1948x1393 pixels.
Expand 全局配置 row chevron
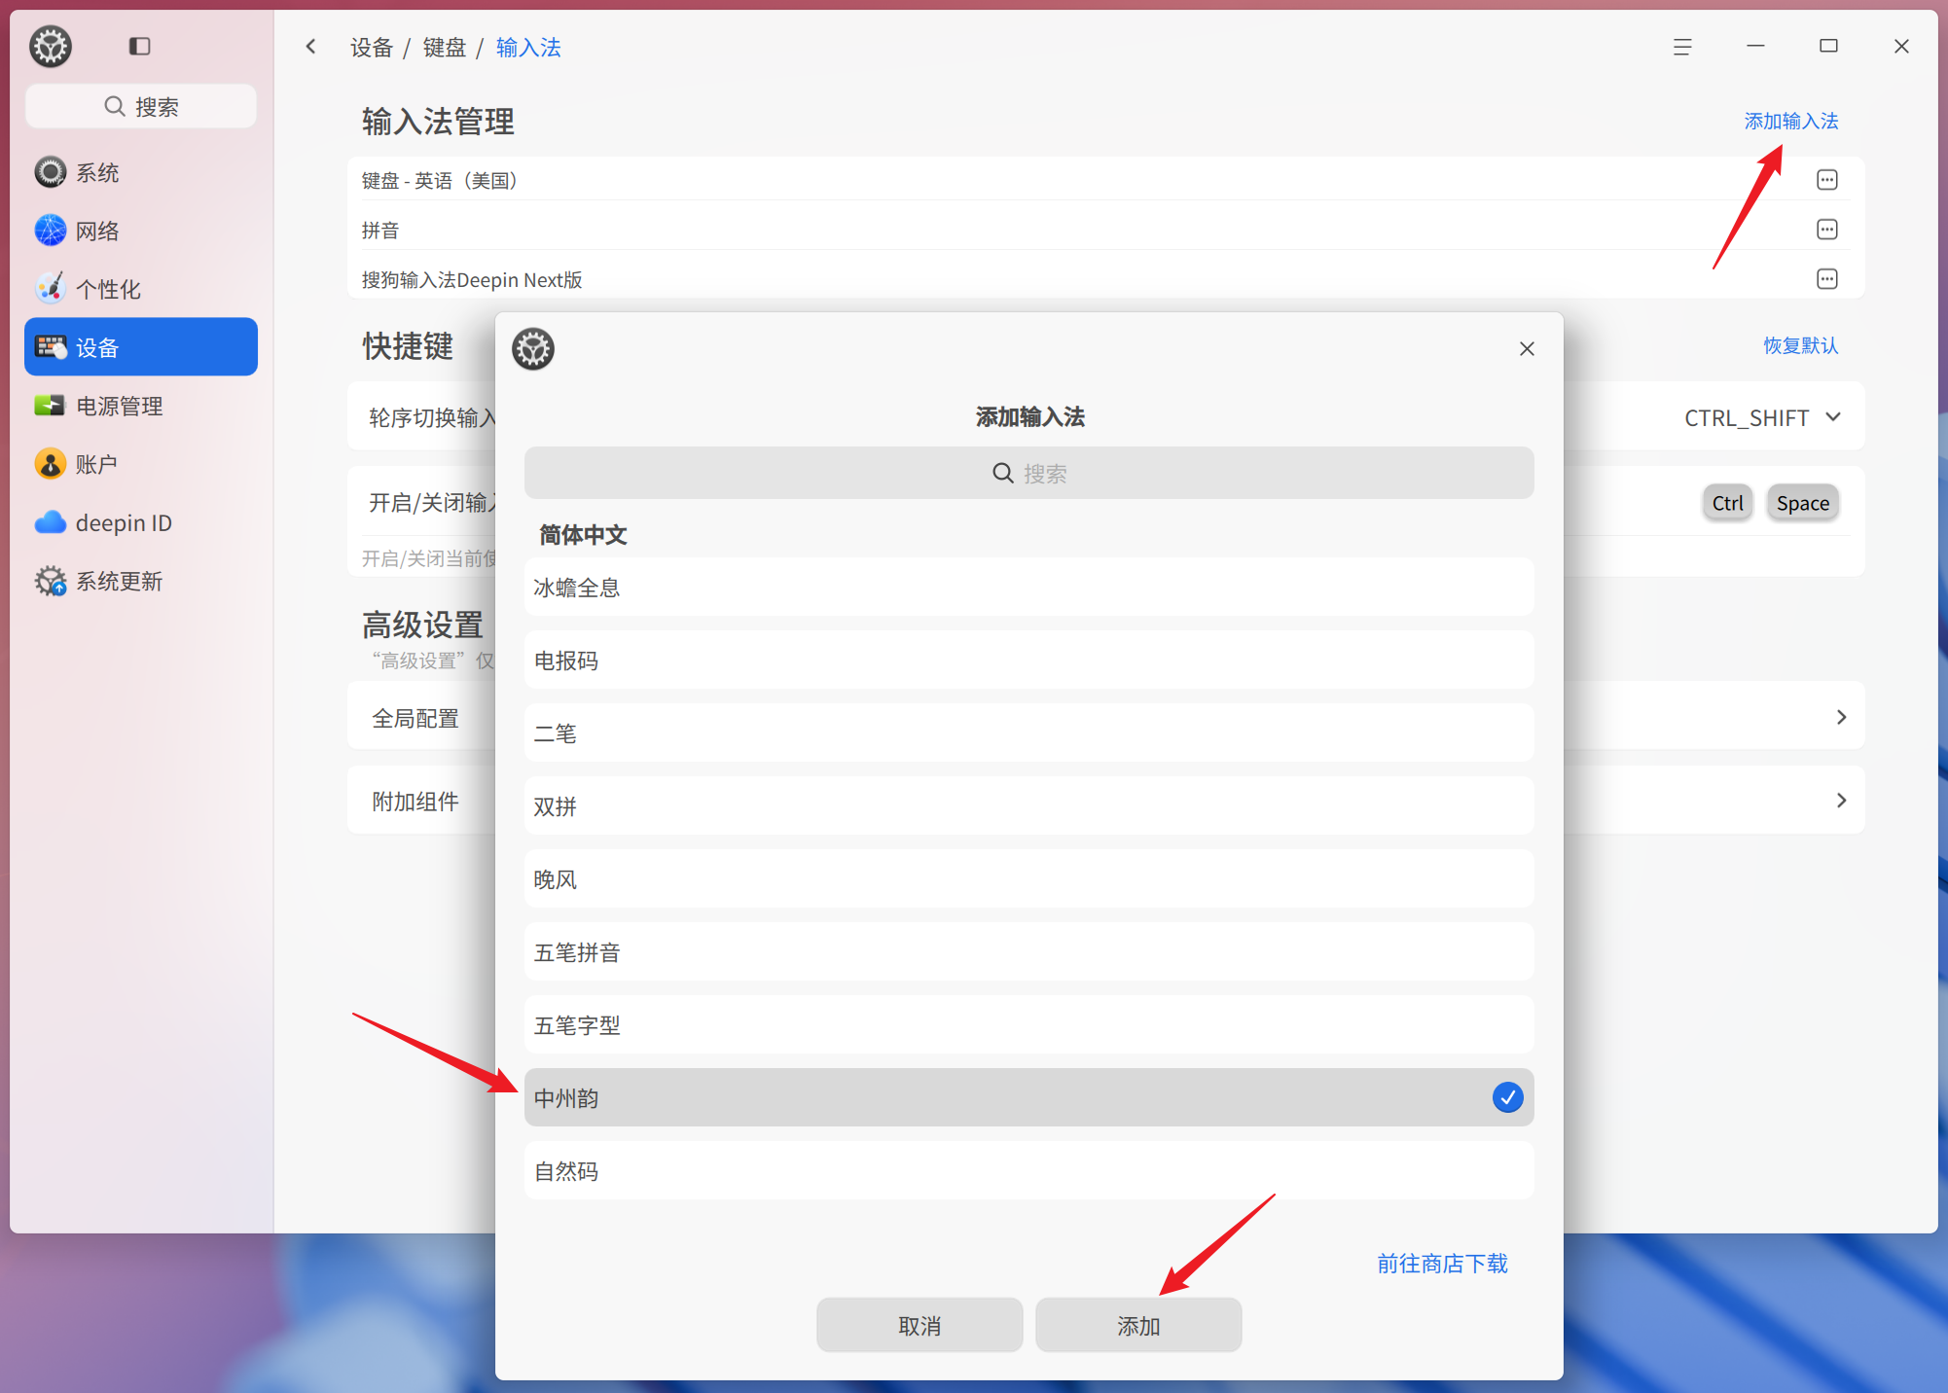1841,717
